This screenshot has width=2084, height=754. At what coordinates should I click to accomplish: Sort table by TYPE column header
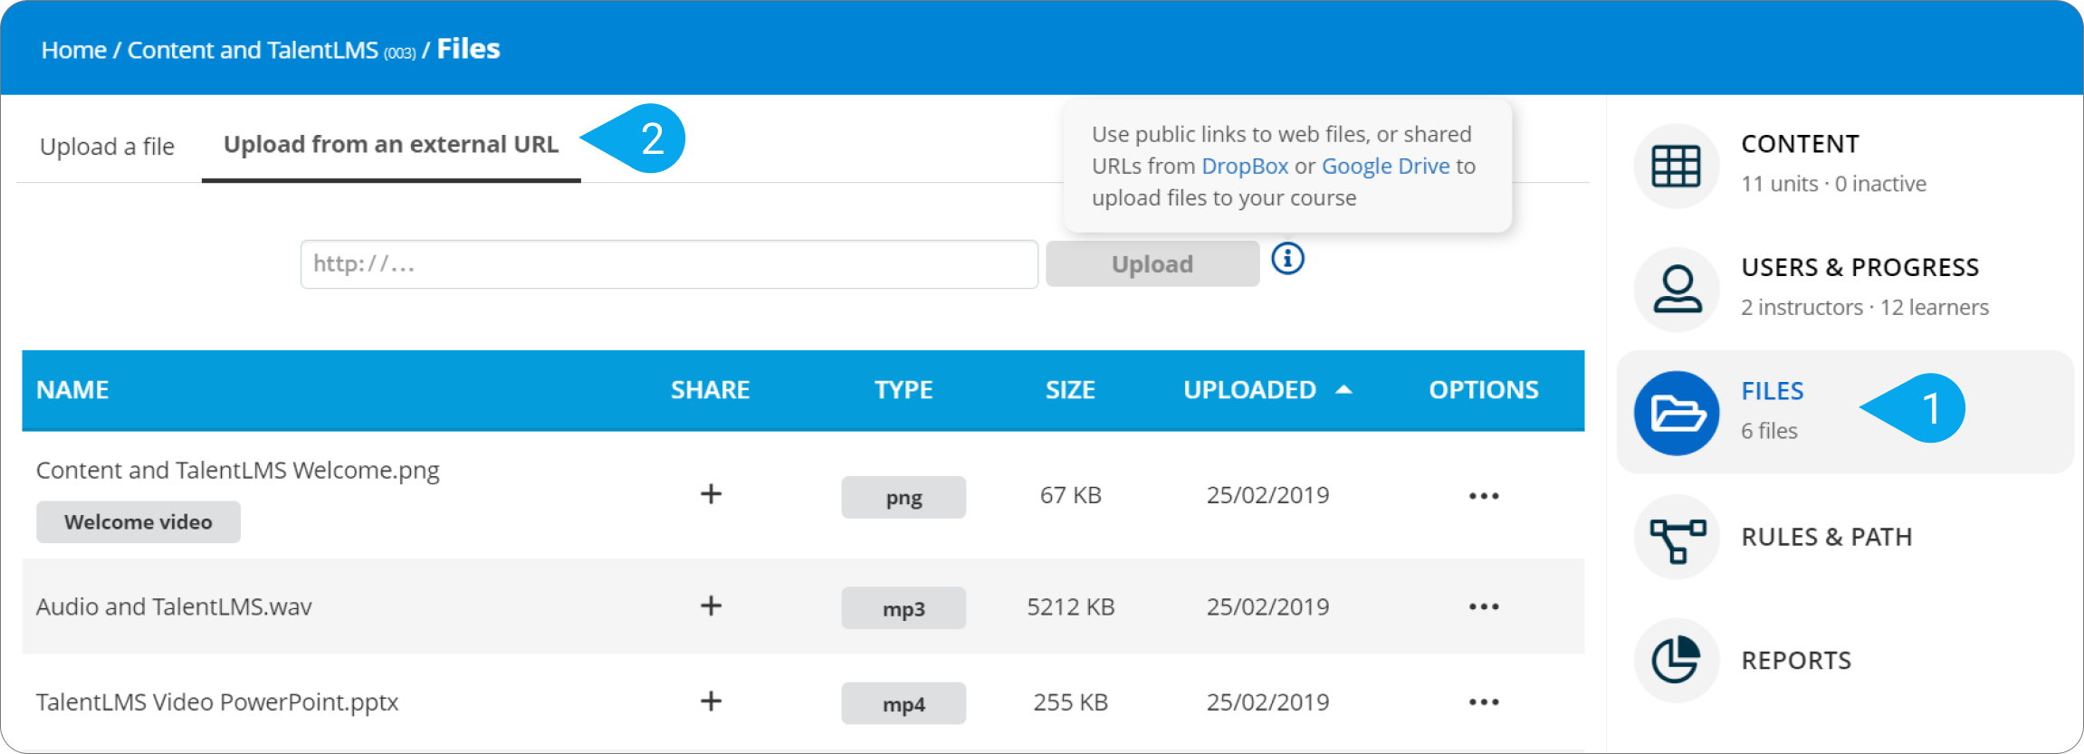(903, 390)
